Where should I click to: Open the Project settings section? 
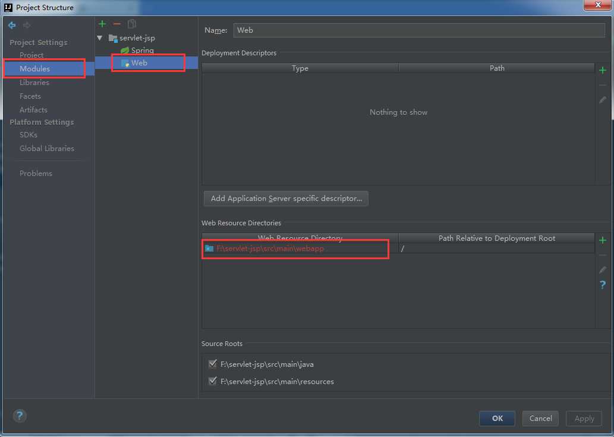click(32, 55)
